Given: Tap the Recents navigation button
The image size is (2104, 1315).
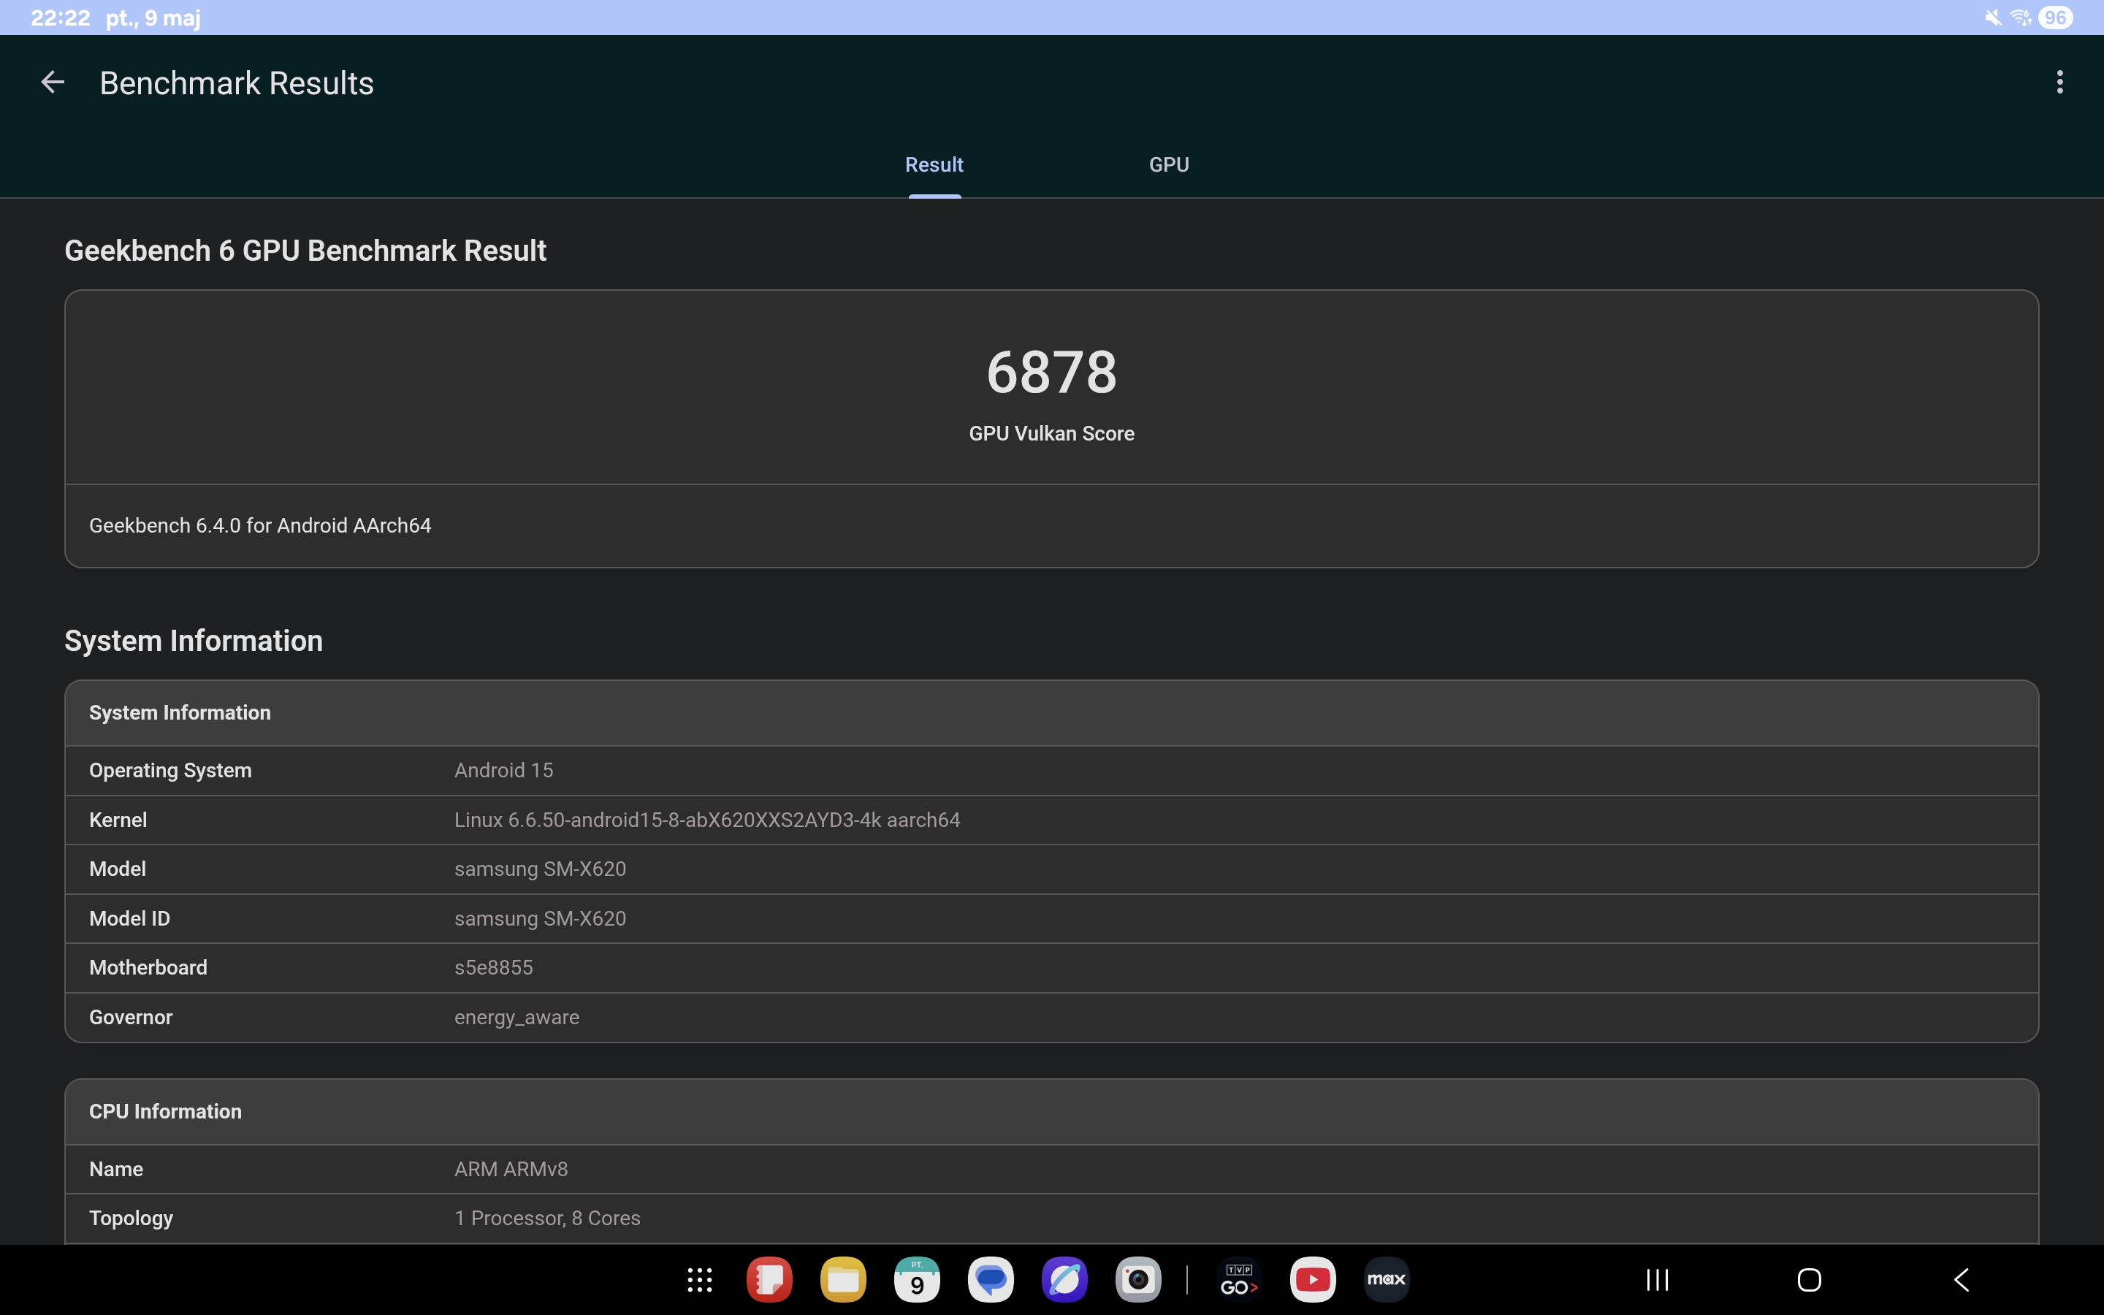Looking at the screenshot, I should [1657, 1279].
